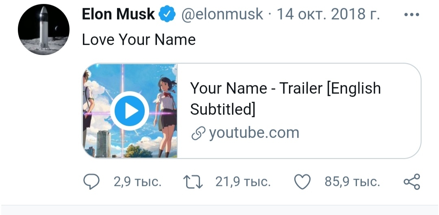Play the Your Name trailer video
Screen dimensions: 439x215
(x=130, y=111)
